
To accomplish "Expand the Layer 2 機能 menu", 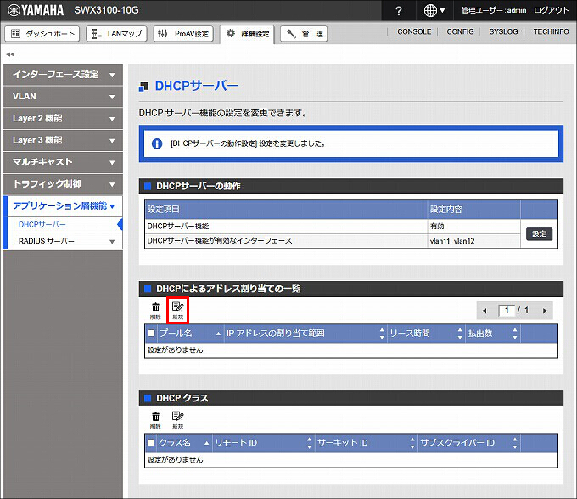I will tap(63, 119).
